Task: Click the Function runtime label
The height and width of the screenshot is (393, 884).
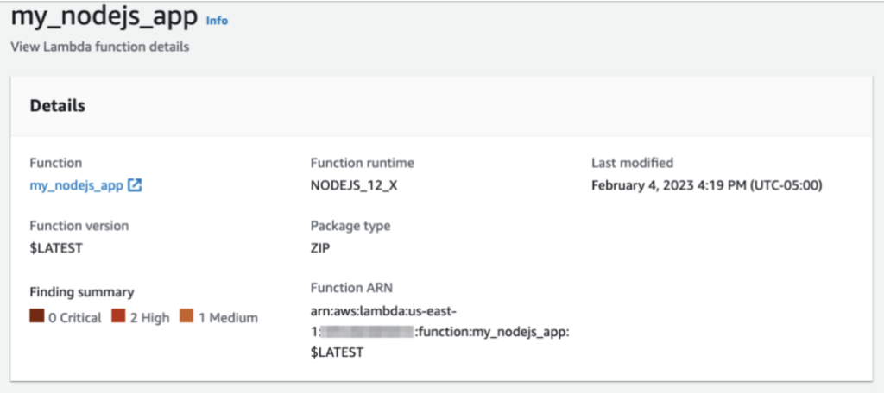Action: (x=363, y=163)
